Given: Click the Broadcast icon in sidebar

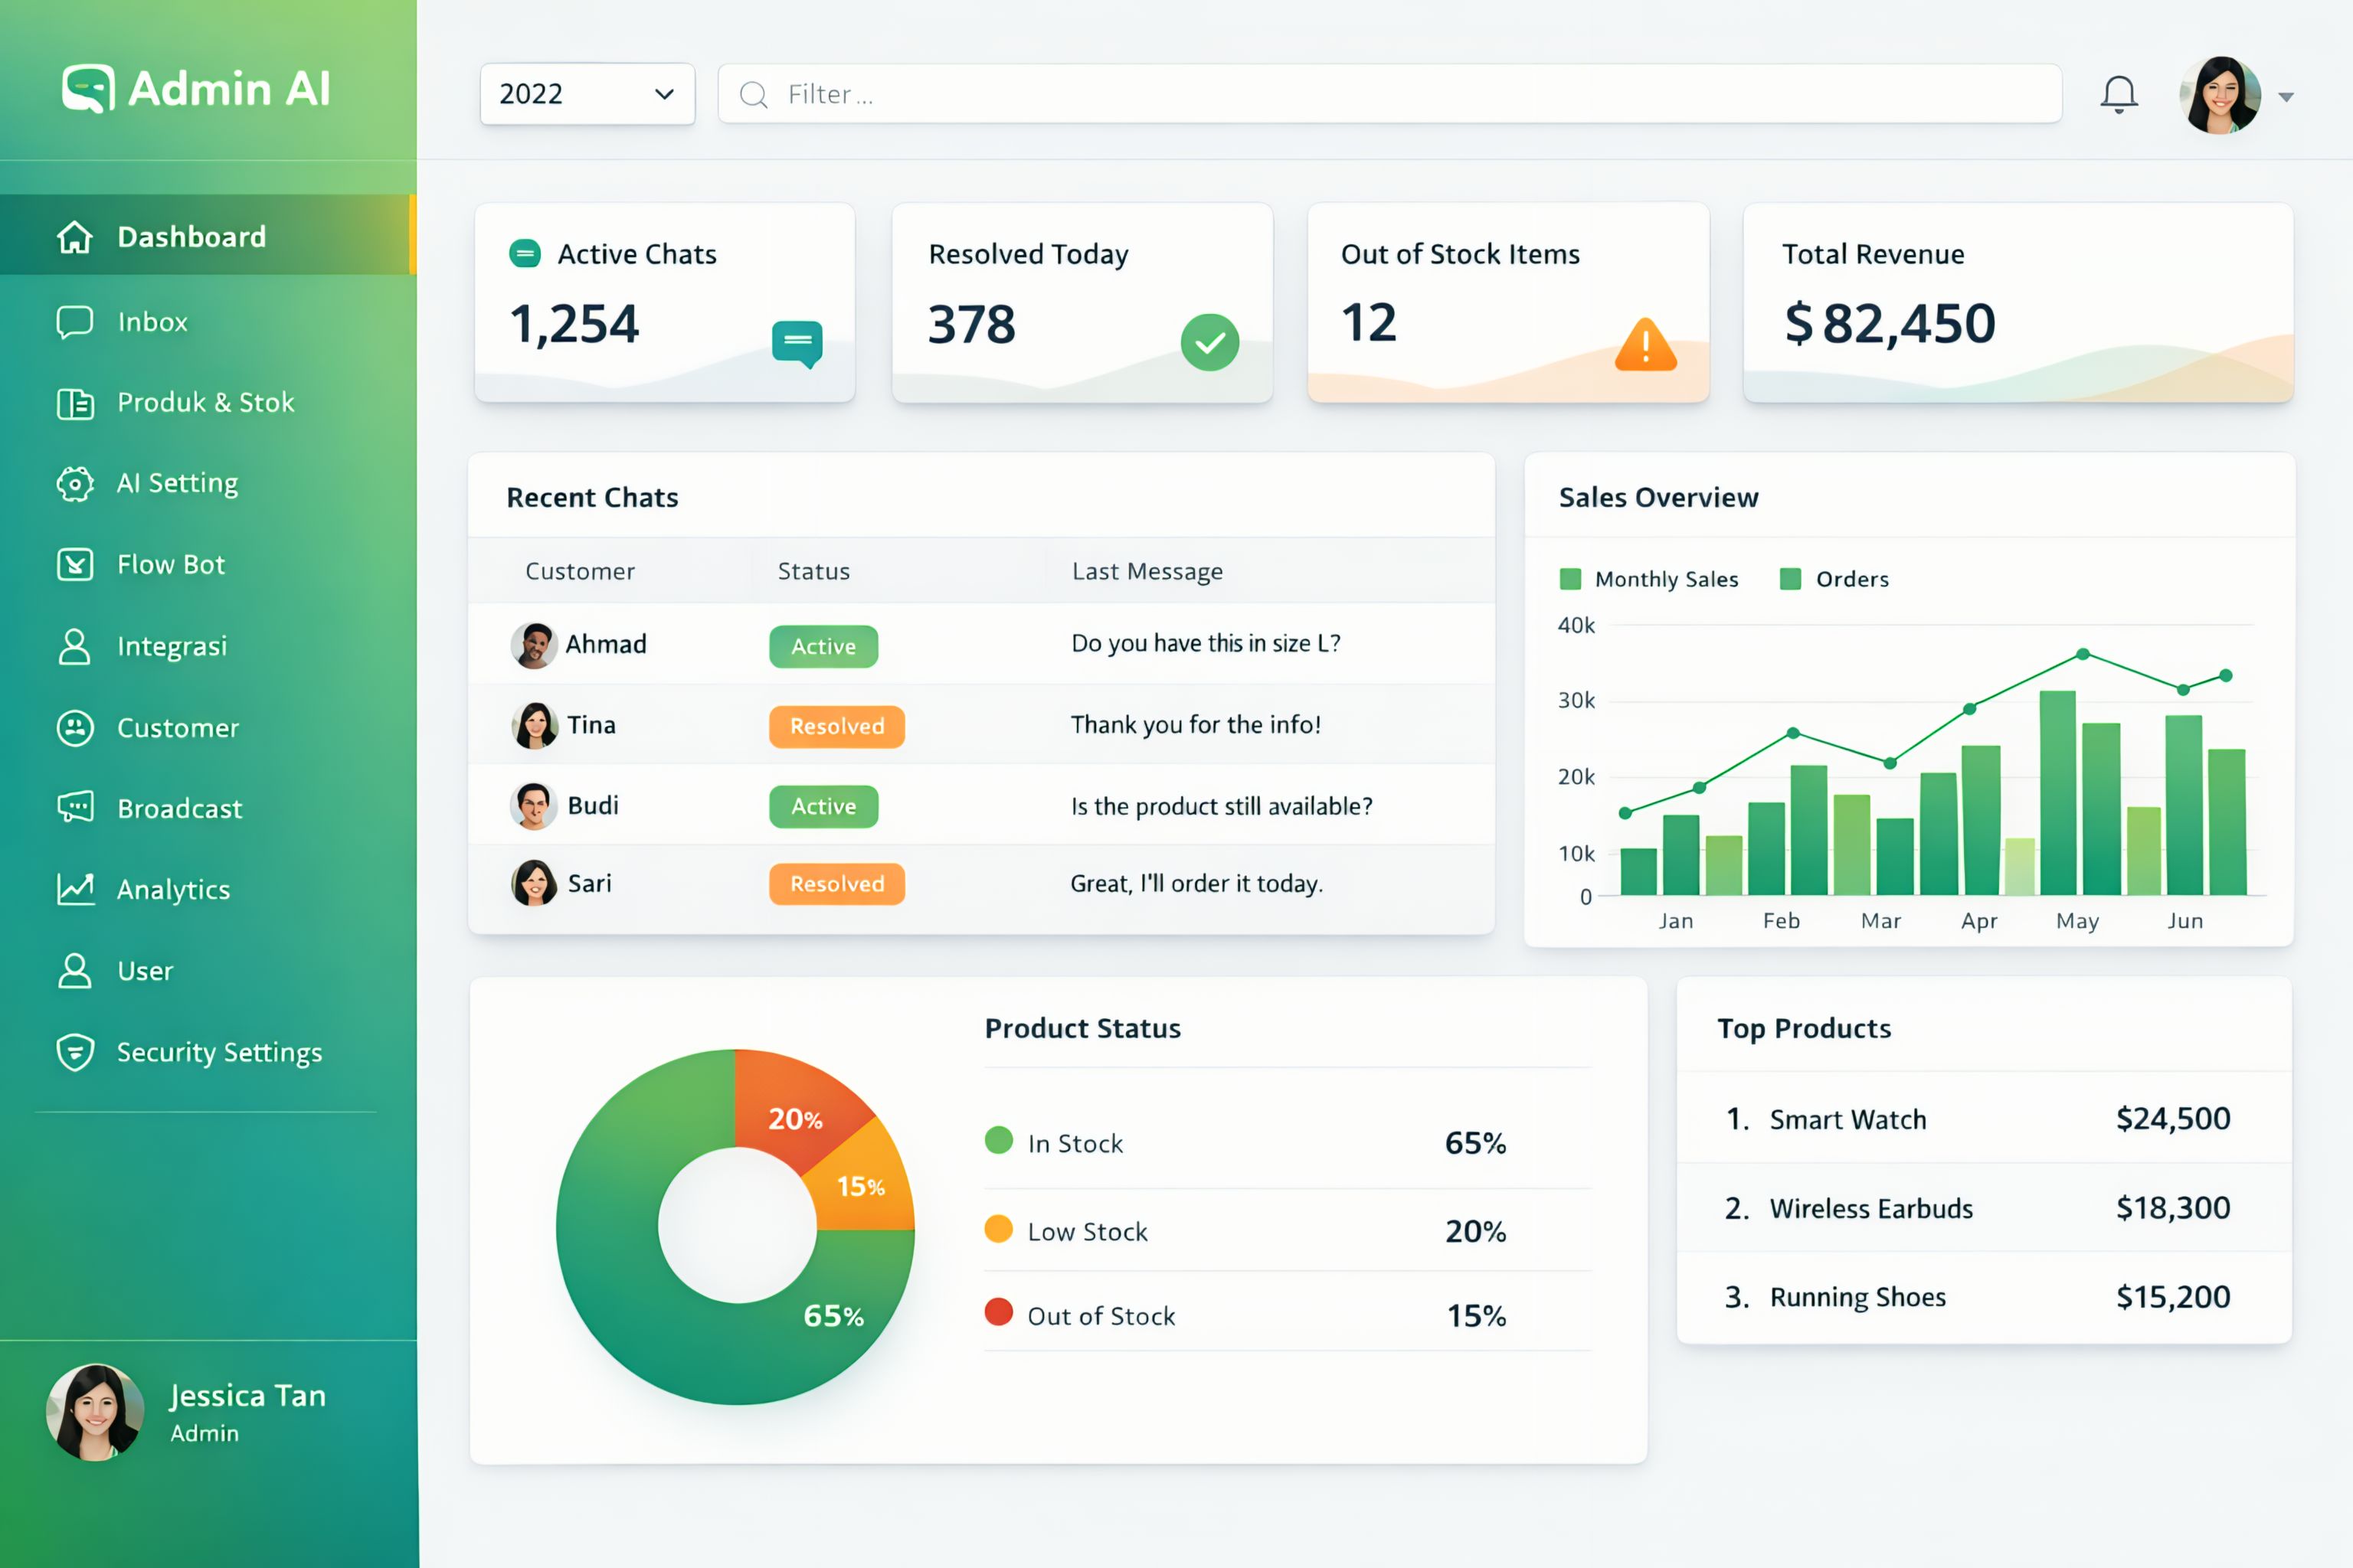Looking at the screenshot, I should point(75,807).
